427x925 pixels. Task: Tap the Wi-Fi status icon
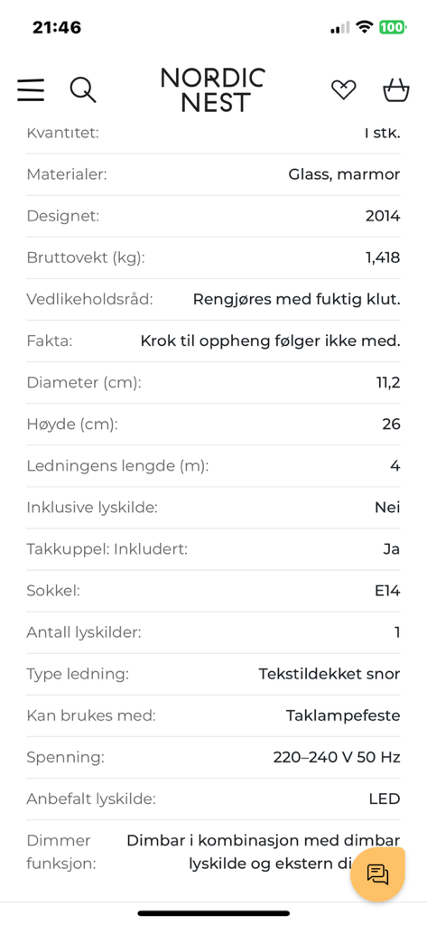click(365, 27)
